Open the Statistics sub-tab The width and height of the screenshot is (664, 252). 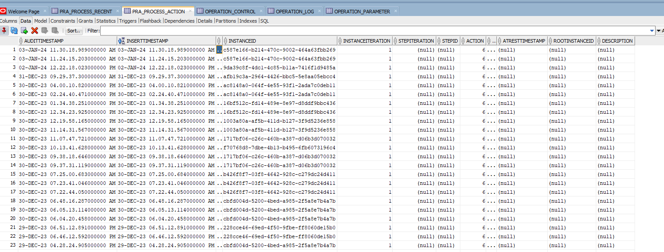click(106, 21)
